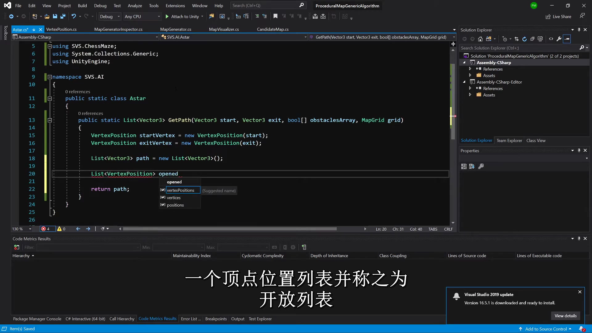
Task: Click the Save All icon in toolbar
Action: coord(63,16)
